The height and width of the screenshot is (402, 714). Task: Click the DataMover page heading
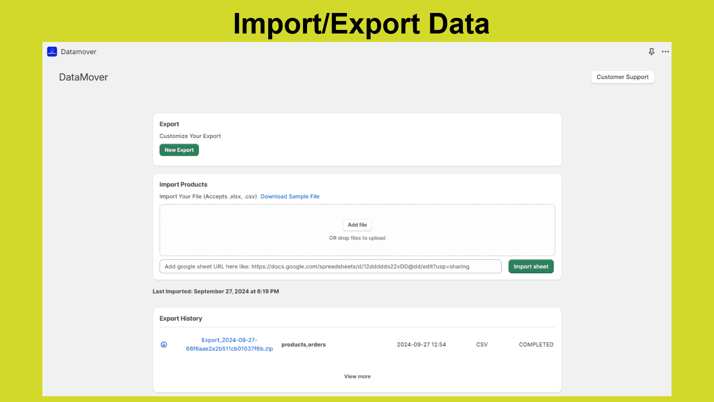(x=83, y=77)
